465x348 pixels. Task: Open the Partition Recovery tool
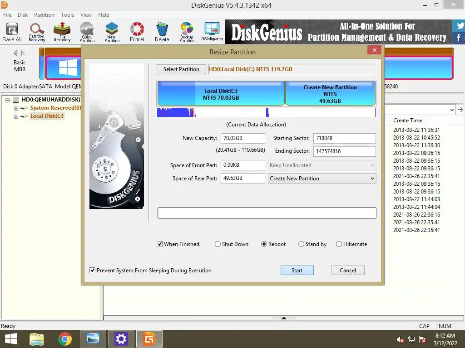click(x=37, y=32)
